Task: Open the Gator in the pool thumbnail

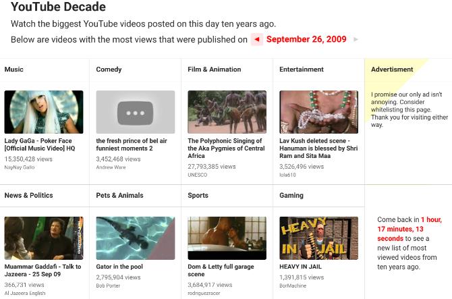Action: (x=136, y=238)
